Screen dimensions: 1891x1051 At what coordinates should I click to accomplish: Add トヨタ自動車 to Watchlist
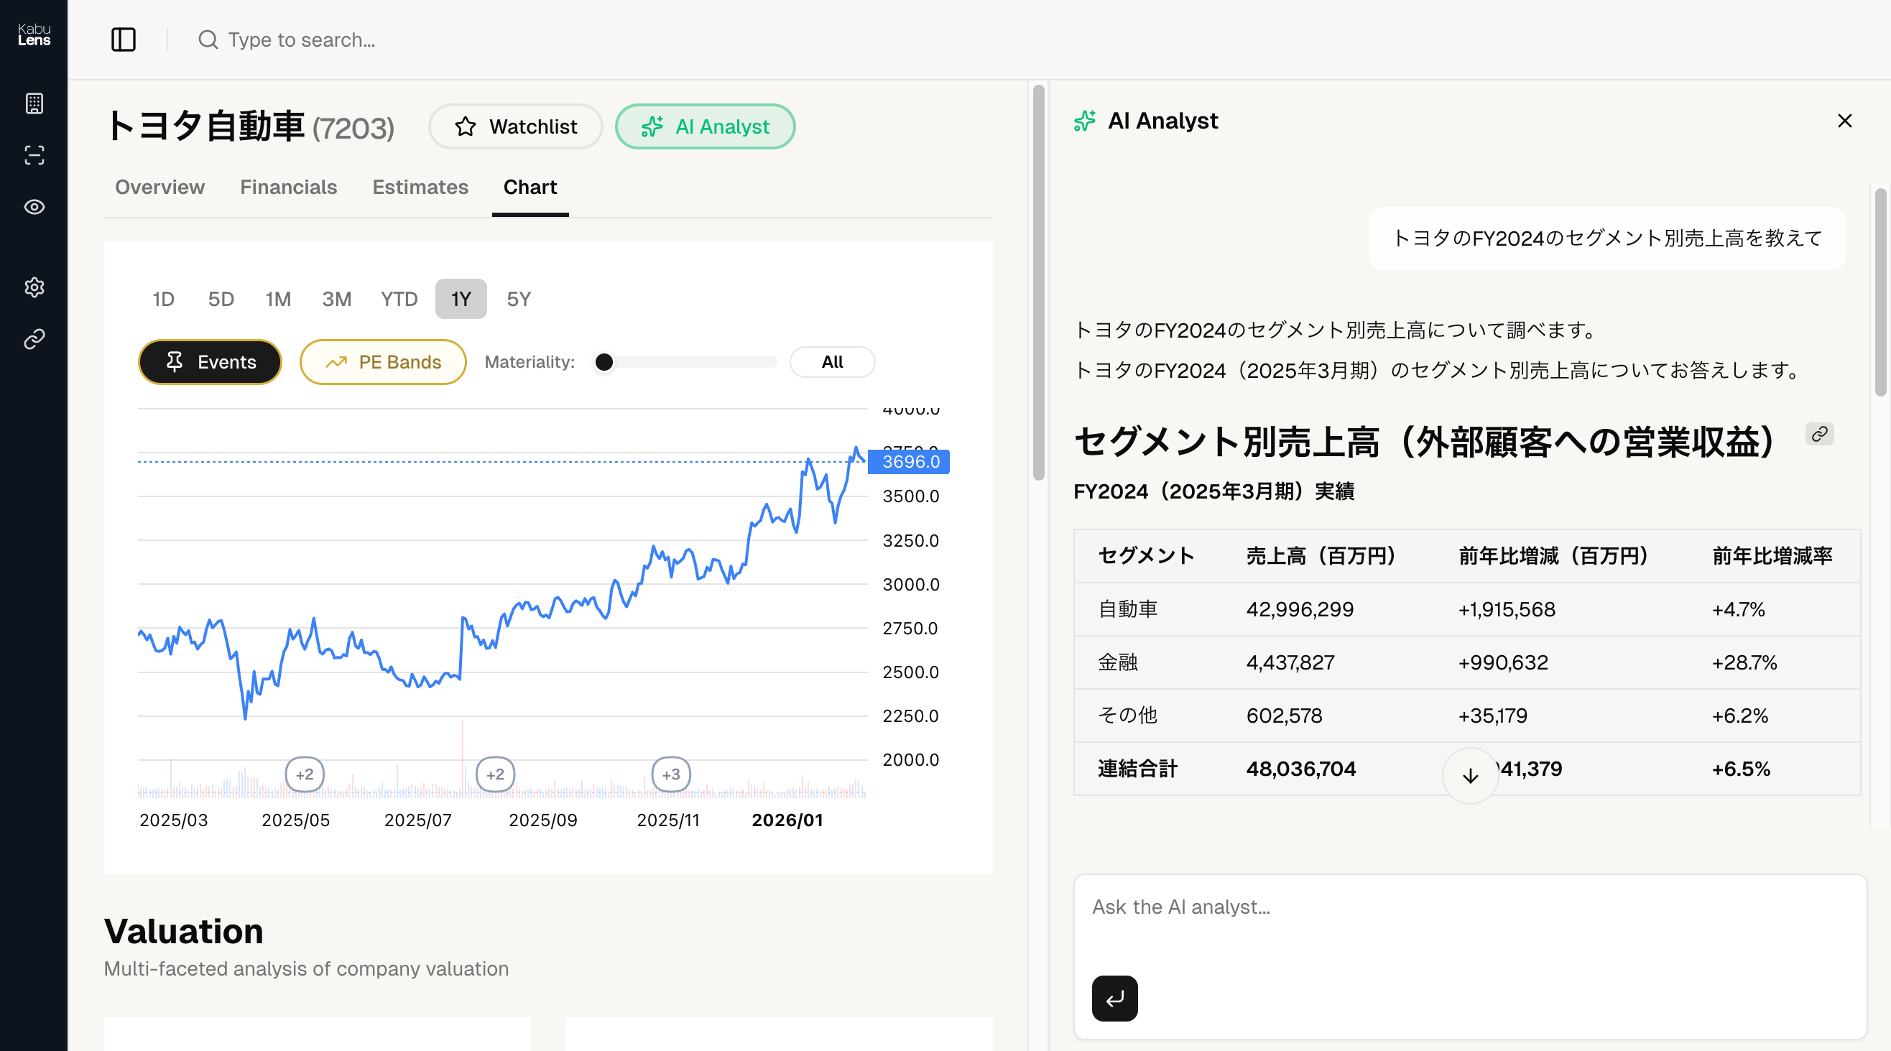[515, 127]
